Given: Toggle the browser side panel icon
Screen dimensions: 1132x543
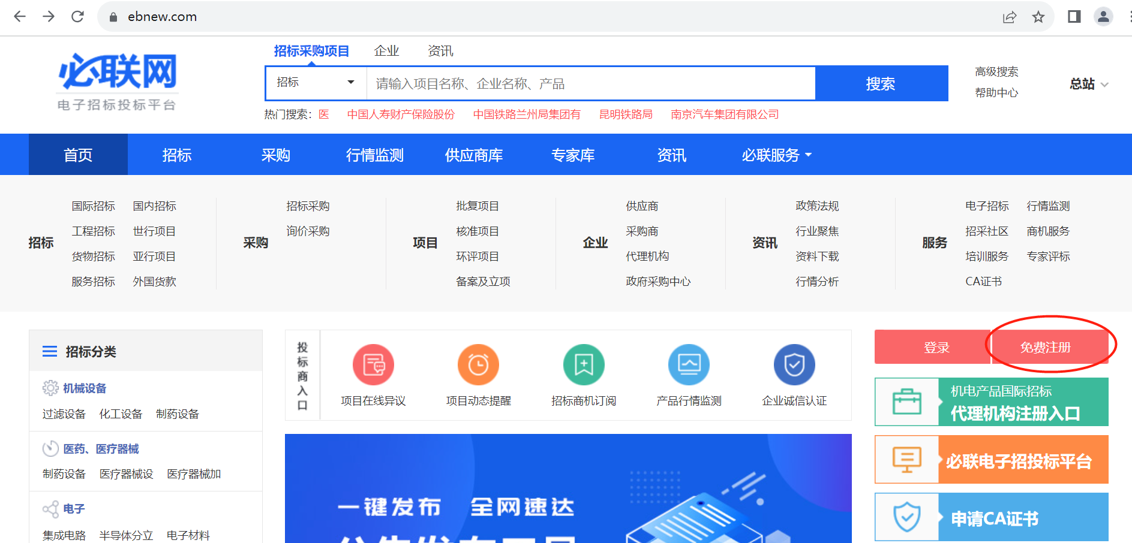Looking at the screenshot, I should click(x=1074, y=17).
